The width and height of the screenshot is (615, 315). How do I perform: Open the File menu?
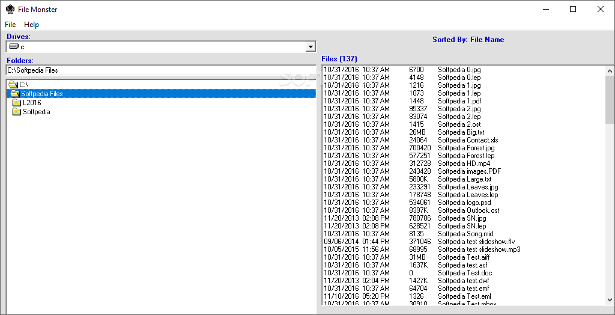[x=10, y=25]
